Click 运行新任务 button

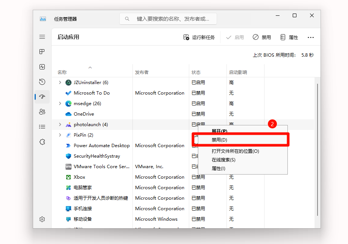[x=199, y=37]
